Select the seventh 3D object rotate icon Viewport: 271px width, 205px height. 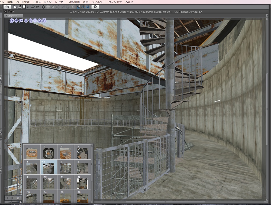click(40, 21)
